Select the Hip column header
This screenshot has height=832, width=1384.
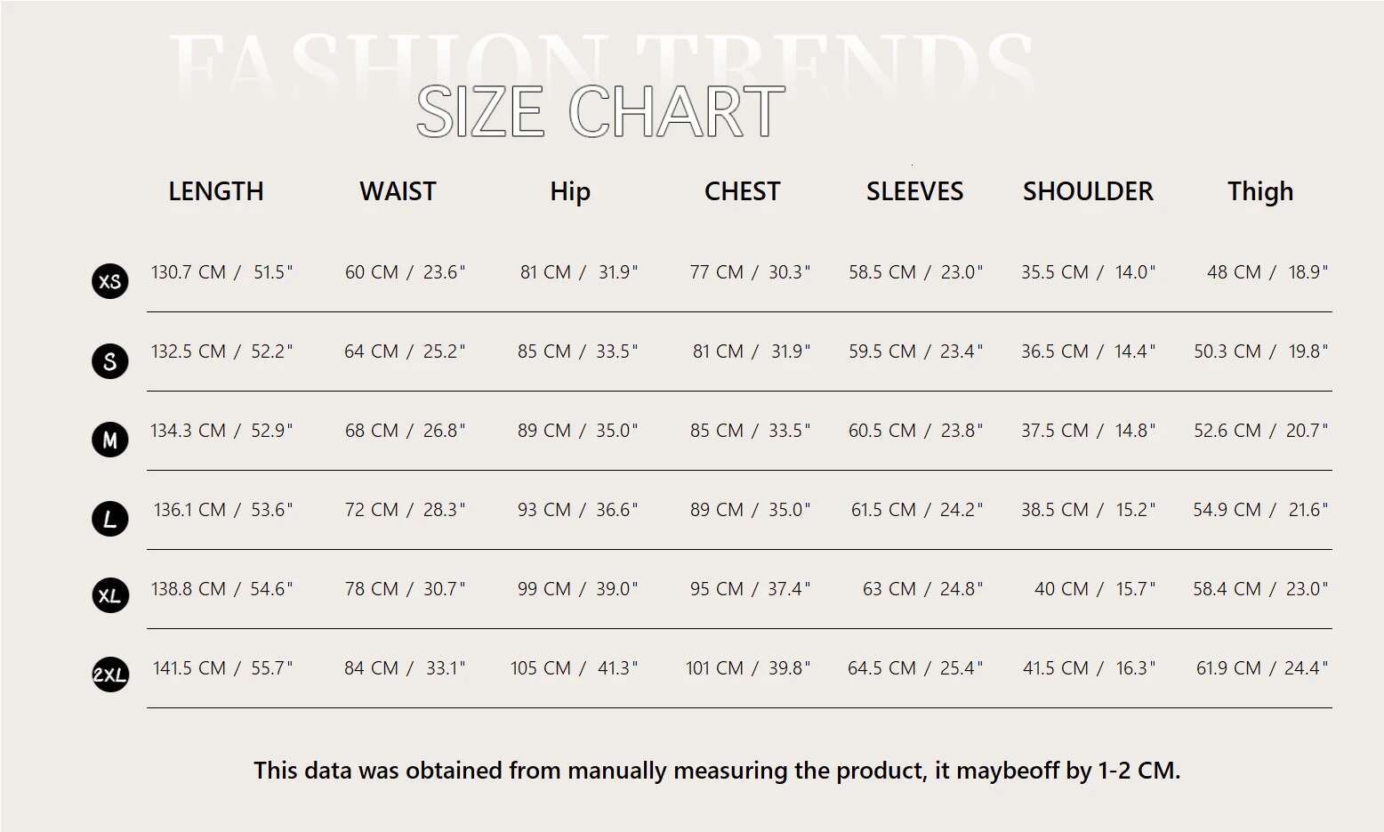[x=570, y=191]
